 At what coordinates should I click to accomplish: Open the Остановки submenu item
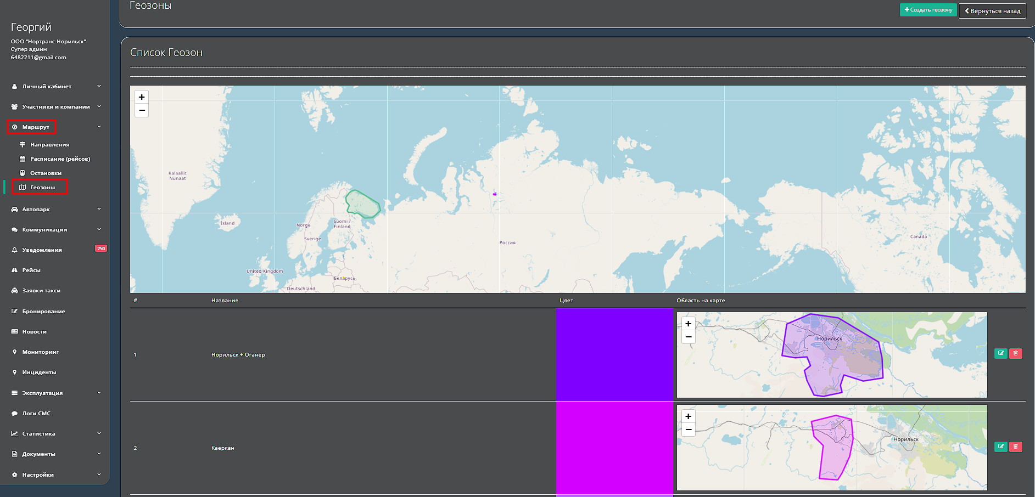click(x=46, y=173)
